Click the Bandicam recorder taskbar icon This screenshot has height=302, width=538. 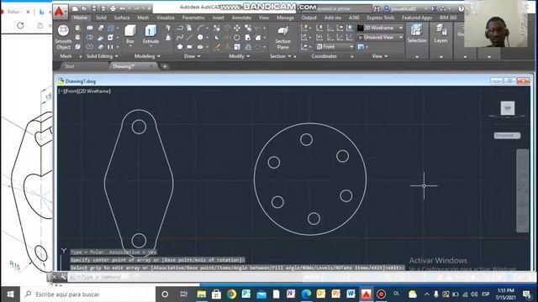[x=381, y=294]
